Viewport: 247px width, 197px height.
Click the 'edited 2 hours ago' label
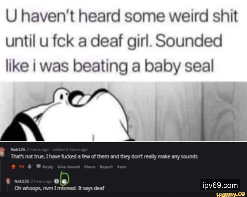[70, 150]
